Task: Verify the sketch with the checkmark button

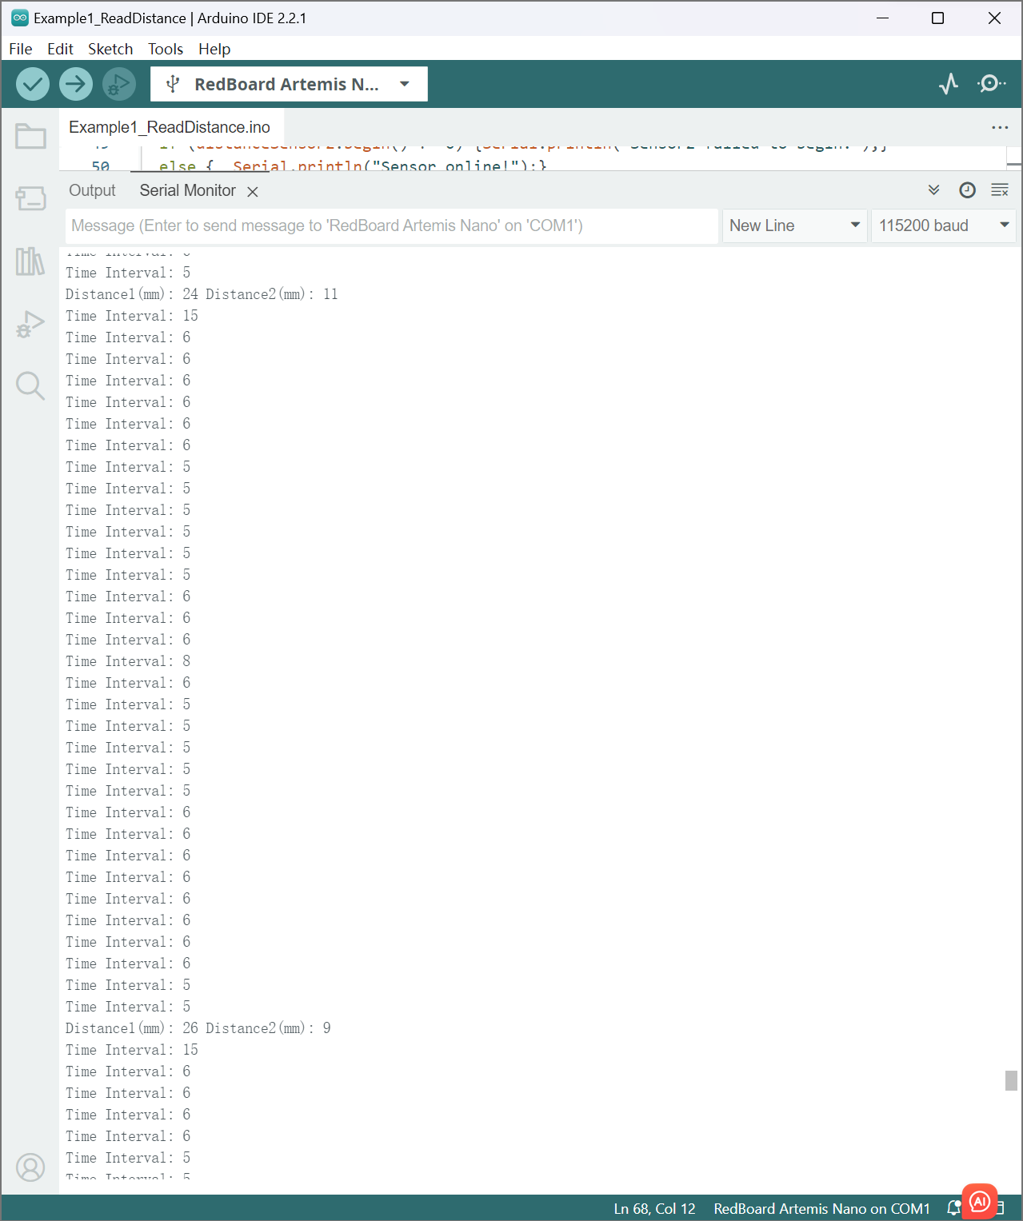Action: pos(32,83)
